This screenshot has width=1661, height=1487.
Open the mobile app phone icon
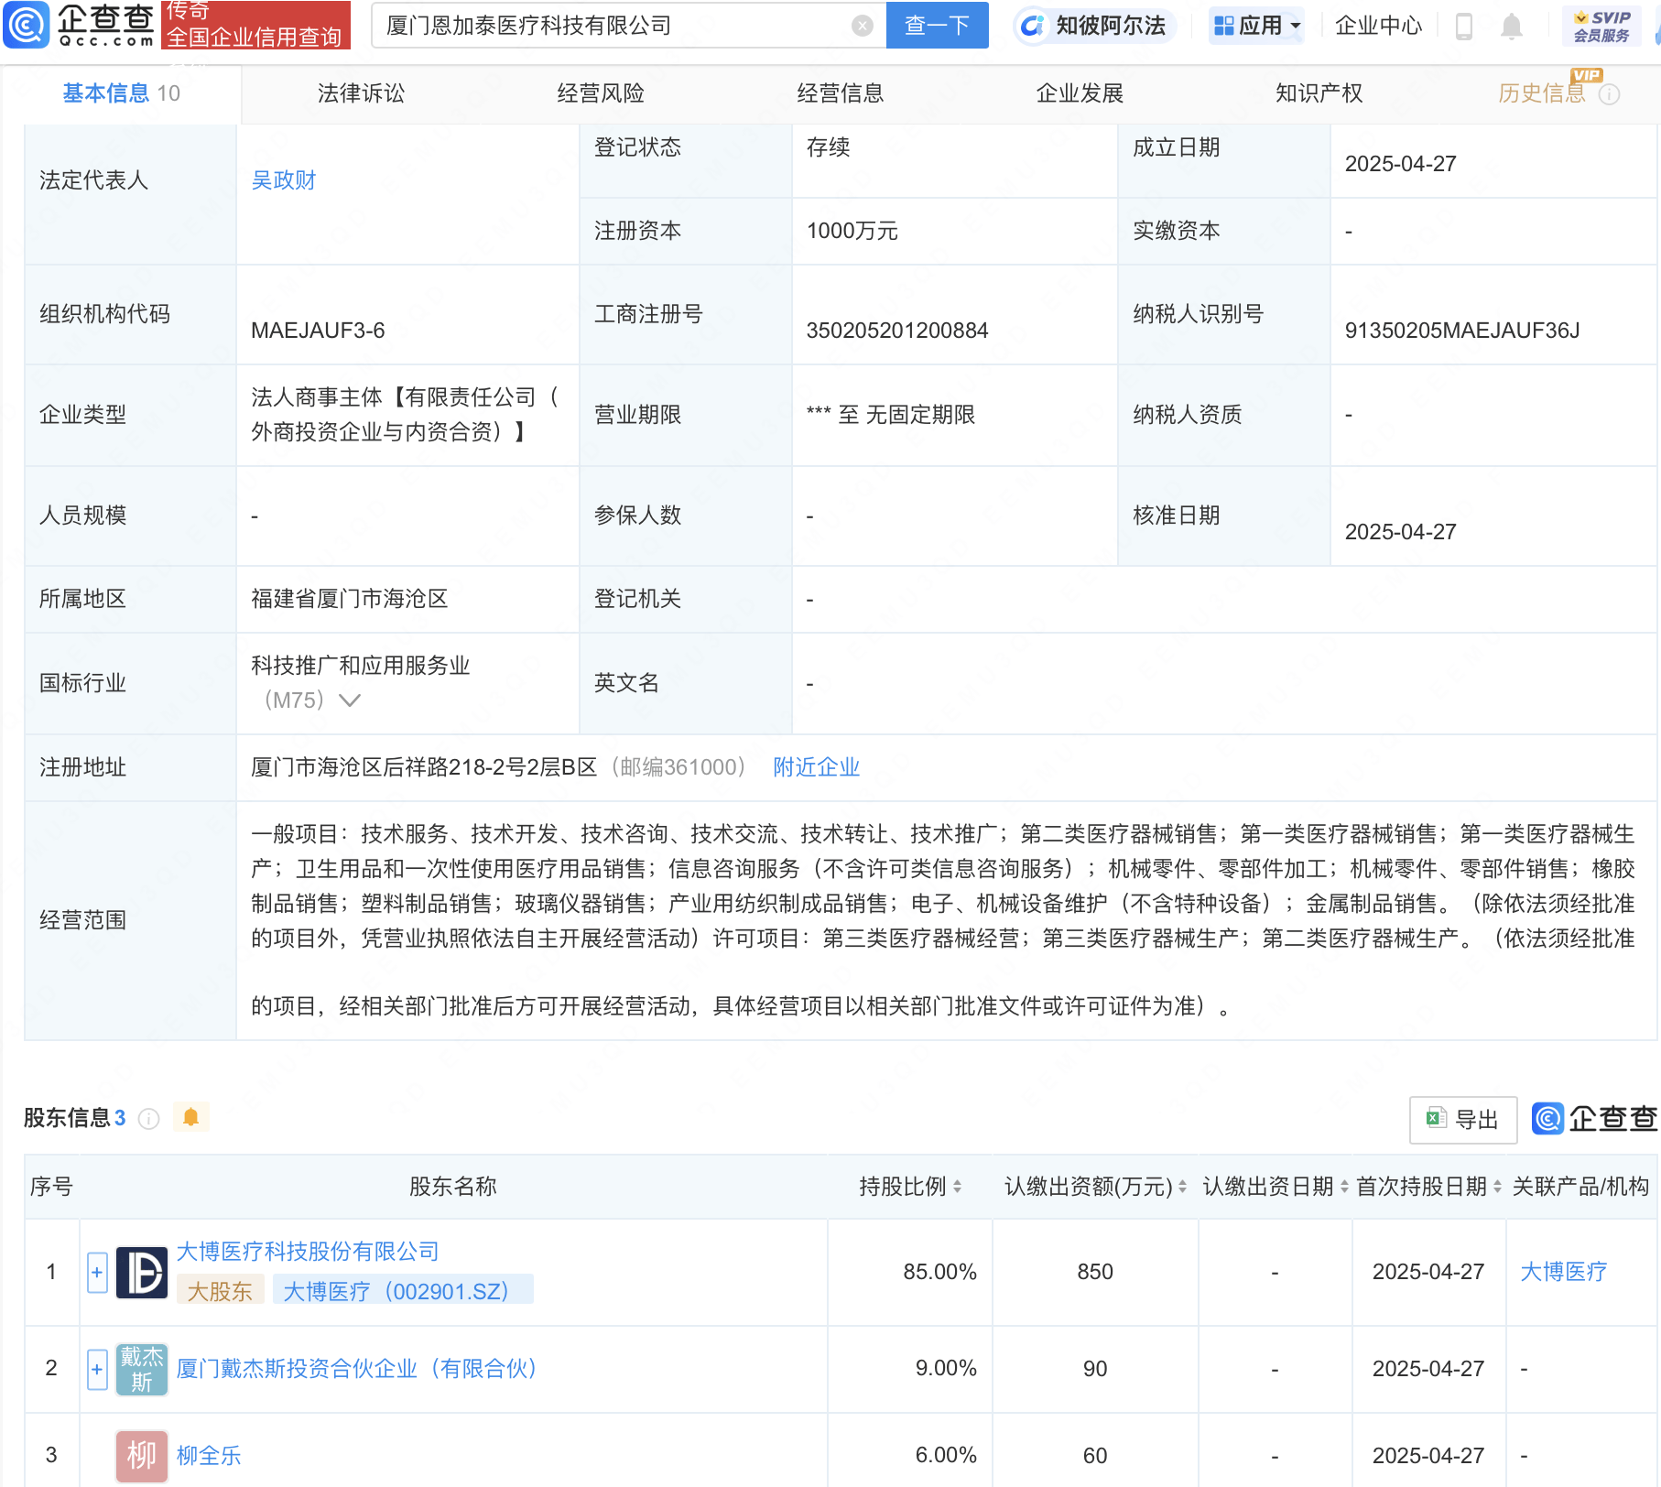pos(1463,27)
